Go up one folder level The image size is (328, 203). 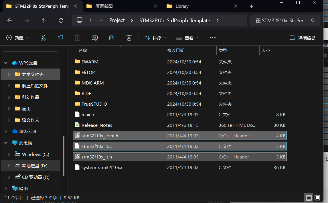(x=44, y=20)
